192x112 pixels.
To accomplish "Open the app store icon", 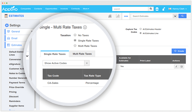I will 157,9.
